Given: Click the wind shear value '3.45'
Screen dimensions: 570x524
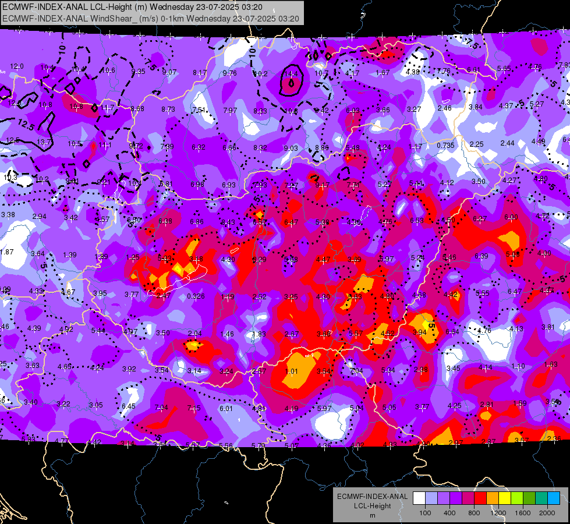Looking at the screenshot, I should pyautogui.click(x=454, y=368).
